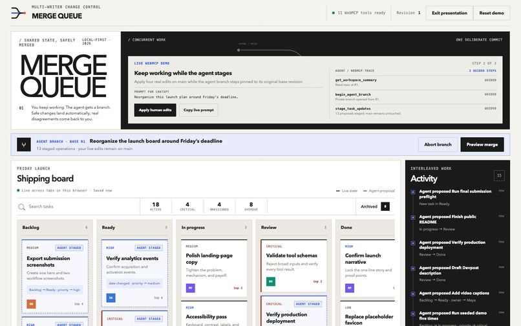Viewport: 521px width, 326px height.
Task: Click icon beside Add video captions activity
Action: (413, 294)
